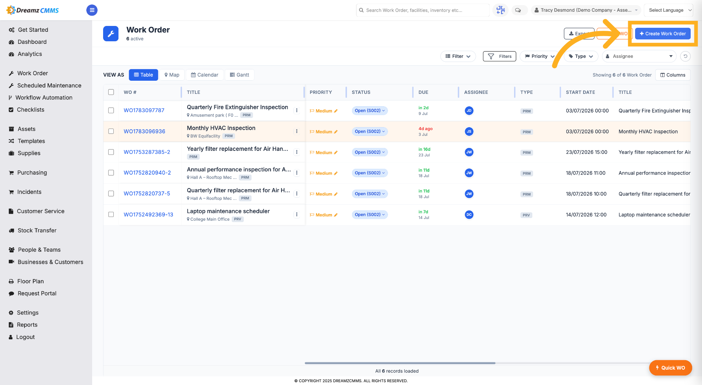Click the Quick WO button
This screenshot has height=385, width=702.
coord(671,368)
